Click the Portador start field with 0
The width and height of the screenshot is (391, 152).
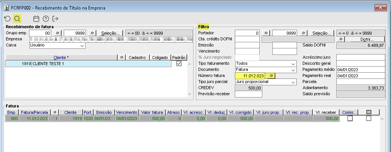click(247, 33)
